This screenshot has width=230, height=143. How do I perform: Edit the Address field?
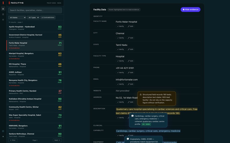(130, 102)
